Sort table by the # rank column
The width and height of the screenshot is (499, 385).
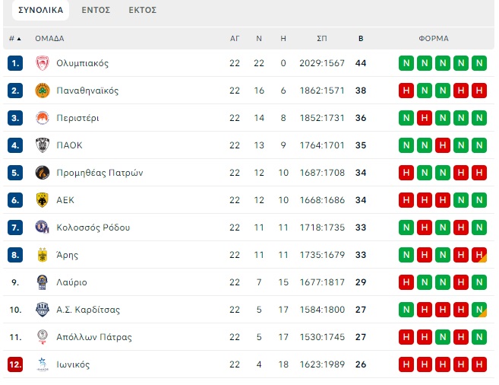point(14,38)
